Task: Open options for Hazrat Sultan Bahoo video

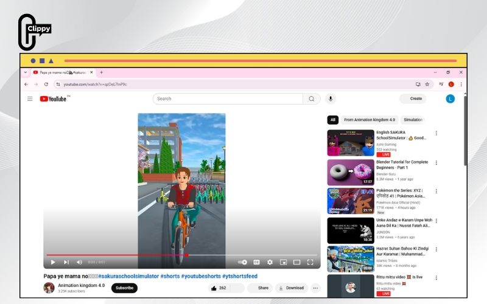Action: 436,249
